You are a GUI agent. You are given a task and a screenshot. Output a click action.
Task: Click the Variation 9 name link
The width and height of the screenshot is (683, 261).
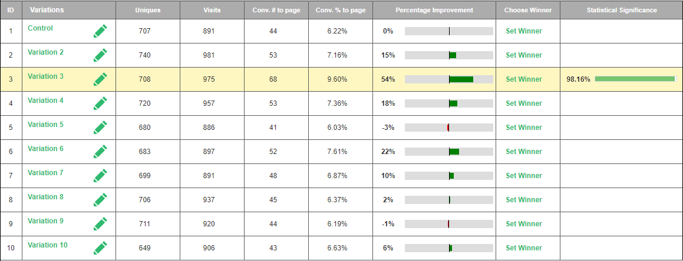(x=46, y=221)
